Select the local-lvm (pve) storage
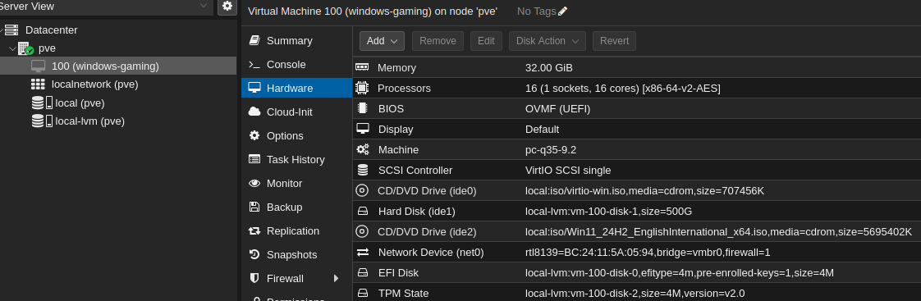Screen dimensions: 921x301 tap(89, 121)
